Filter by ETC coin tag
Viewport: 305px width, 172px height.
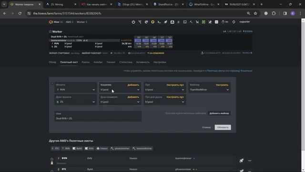point(55,149)
